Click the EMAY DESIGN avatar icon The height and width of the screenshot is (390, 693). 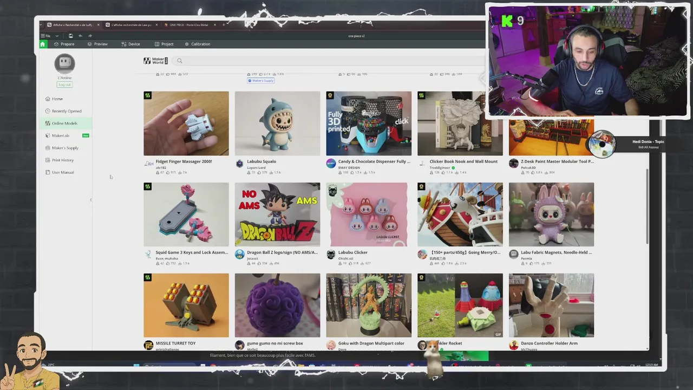pyautogui.click(x=331, y=164)
